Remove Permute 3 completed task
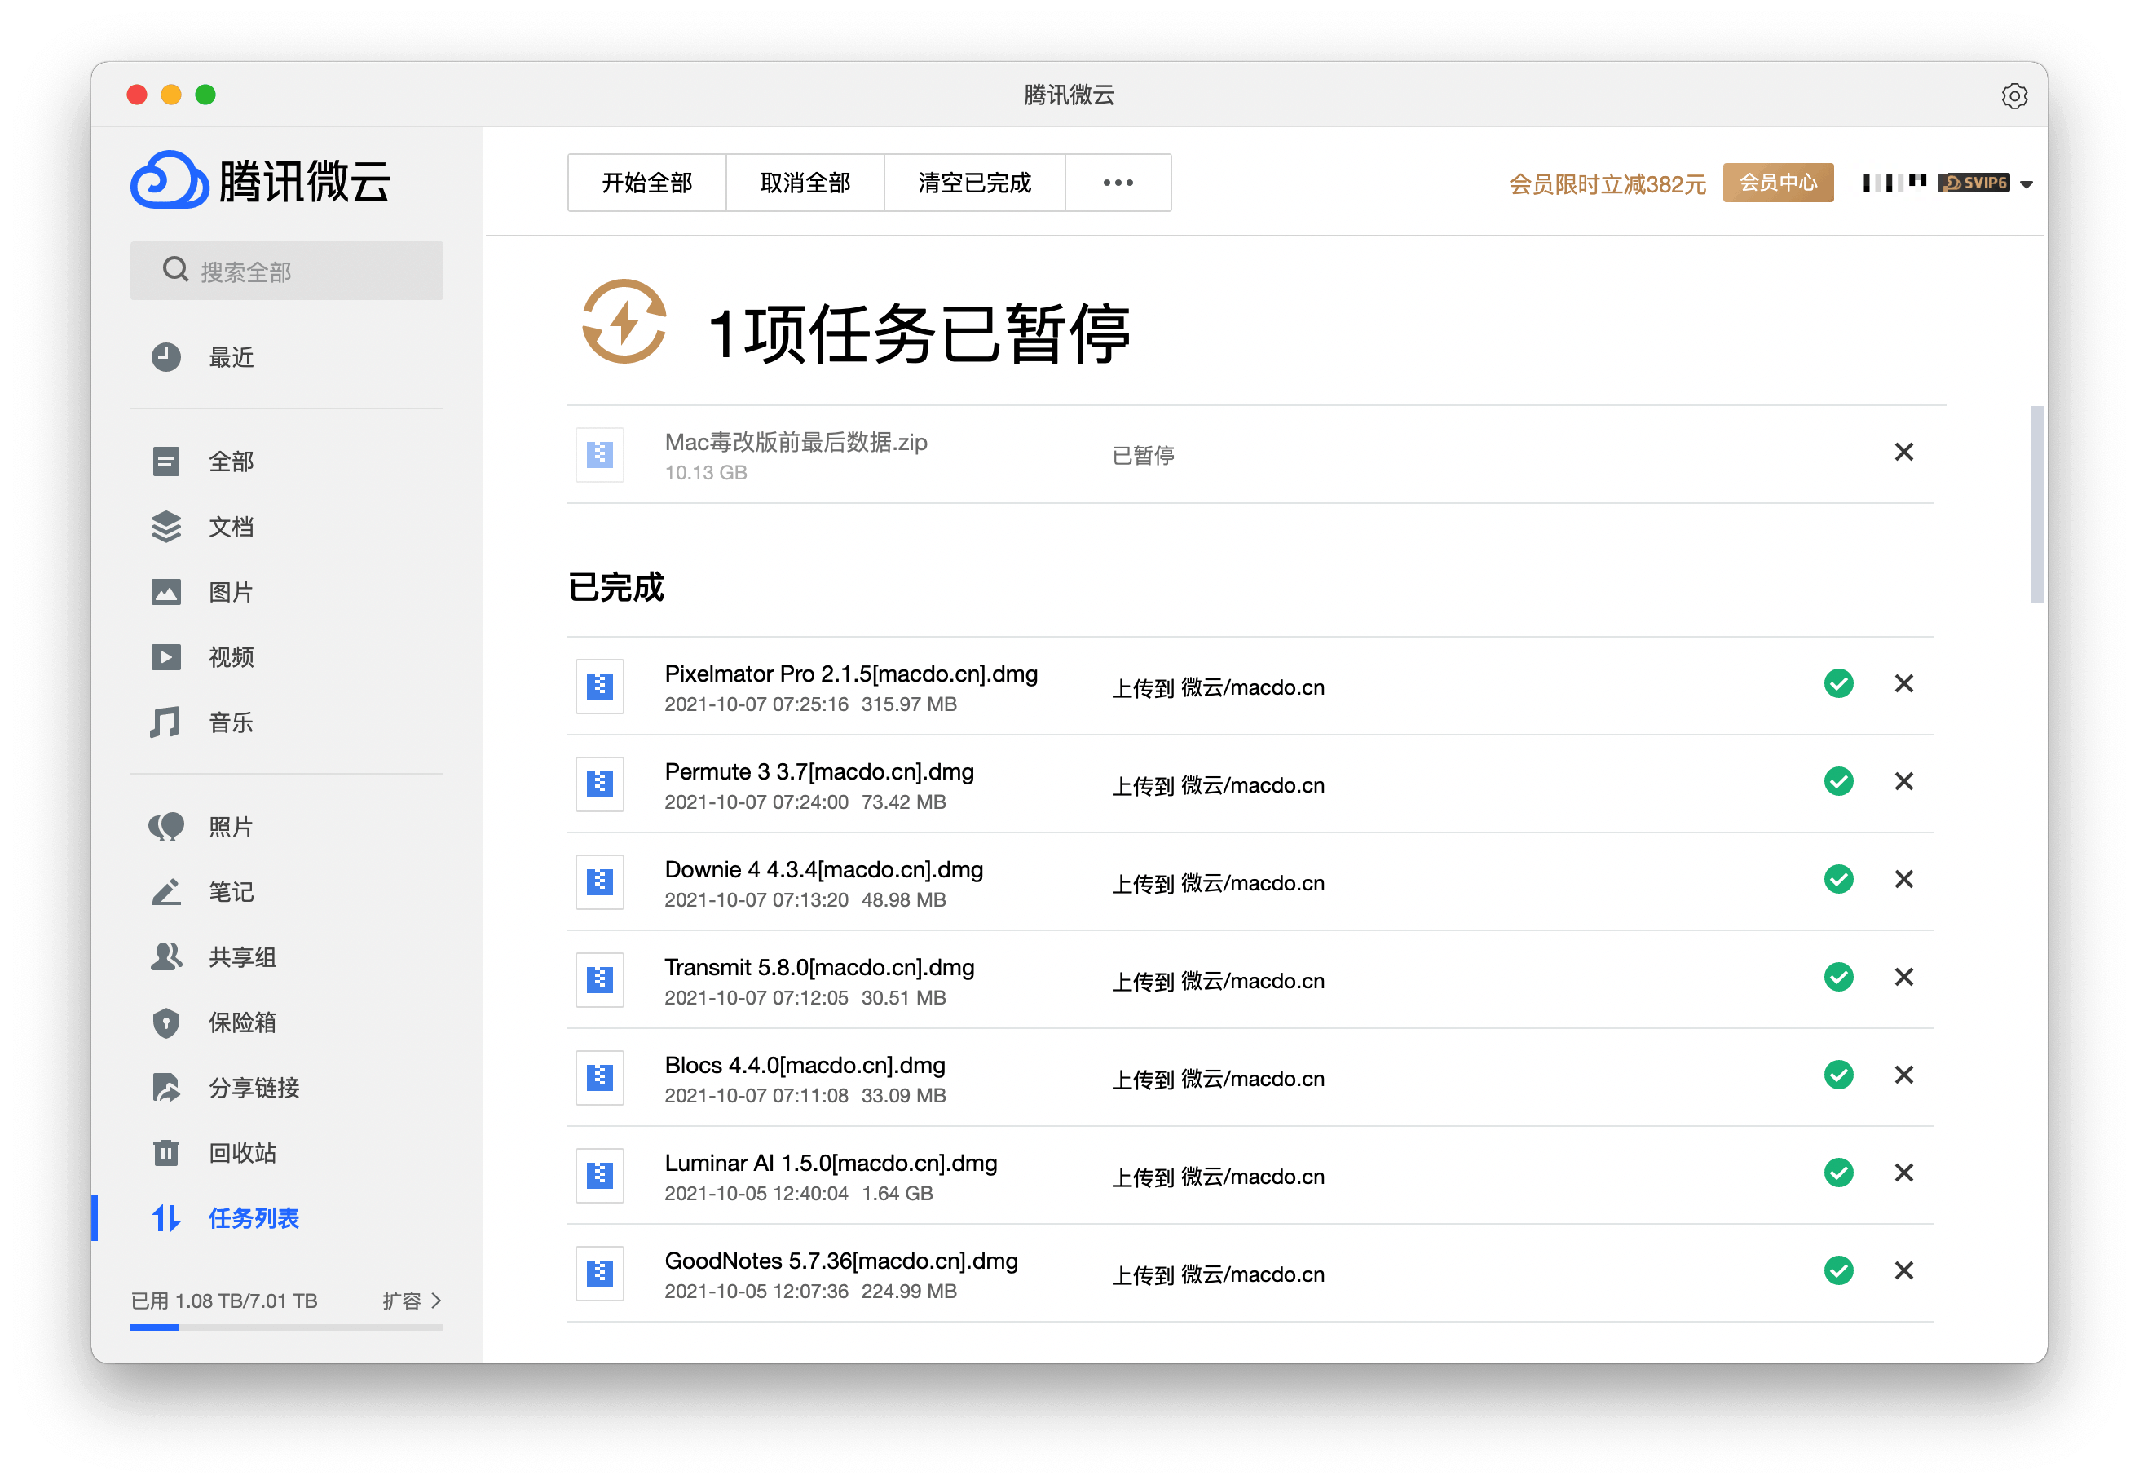Screen dimensions: 2139x1484 tap(1903, 781)
